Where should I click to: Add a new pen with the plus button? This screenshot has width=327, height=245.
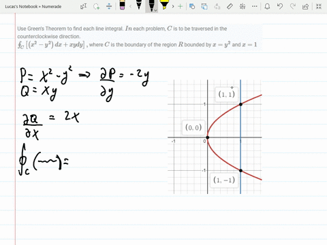pos(180,6)
